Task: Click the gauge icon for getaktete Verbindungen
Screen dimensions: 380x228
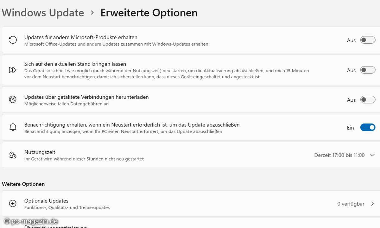Action: tap(13, 100)
